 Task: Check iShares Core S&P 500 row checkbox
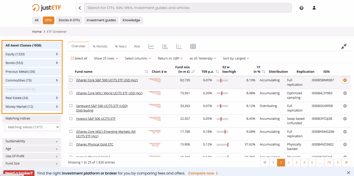click(71, 80)
